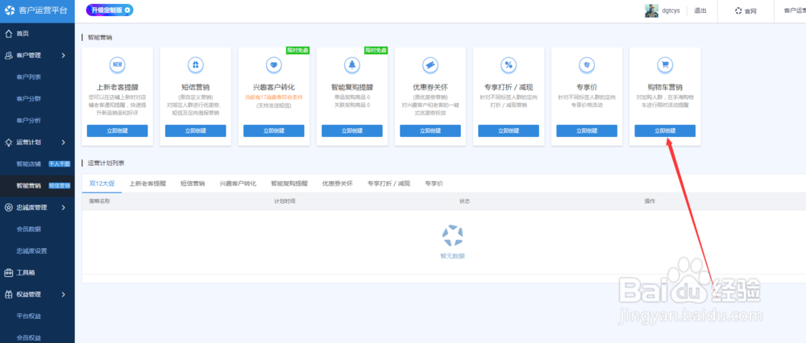Switch to the 智能复购提醒 tab
Screen dimensions: 806x343
pyautogui.click(x=289, y=184)
